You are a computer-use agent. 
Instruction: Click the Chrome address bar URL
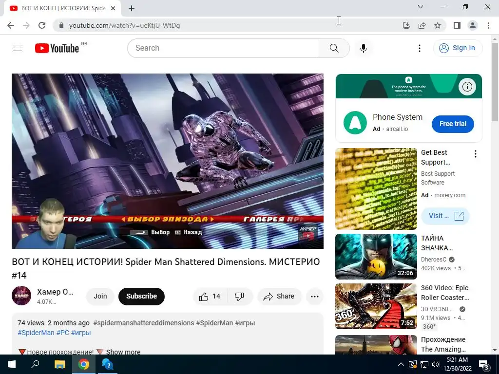(124, 25)
